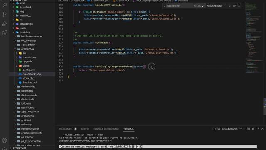Select the dashproducts folder
Screen dimensions: 266x150
pos(29,95)
